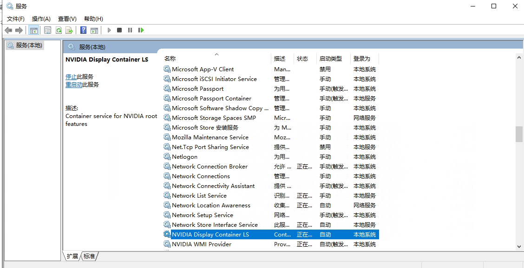Select Network Setup Service row
The image size is (524, 268).
pos(271,215)
